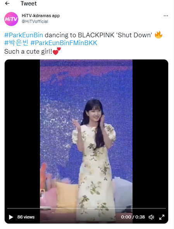
Task: Click the 0:00 / 0:38 time display
Action: click(133, 217)
